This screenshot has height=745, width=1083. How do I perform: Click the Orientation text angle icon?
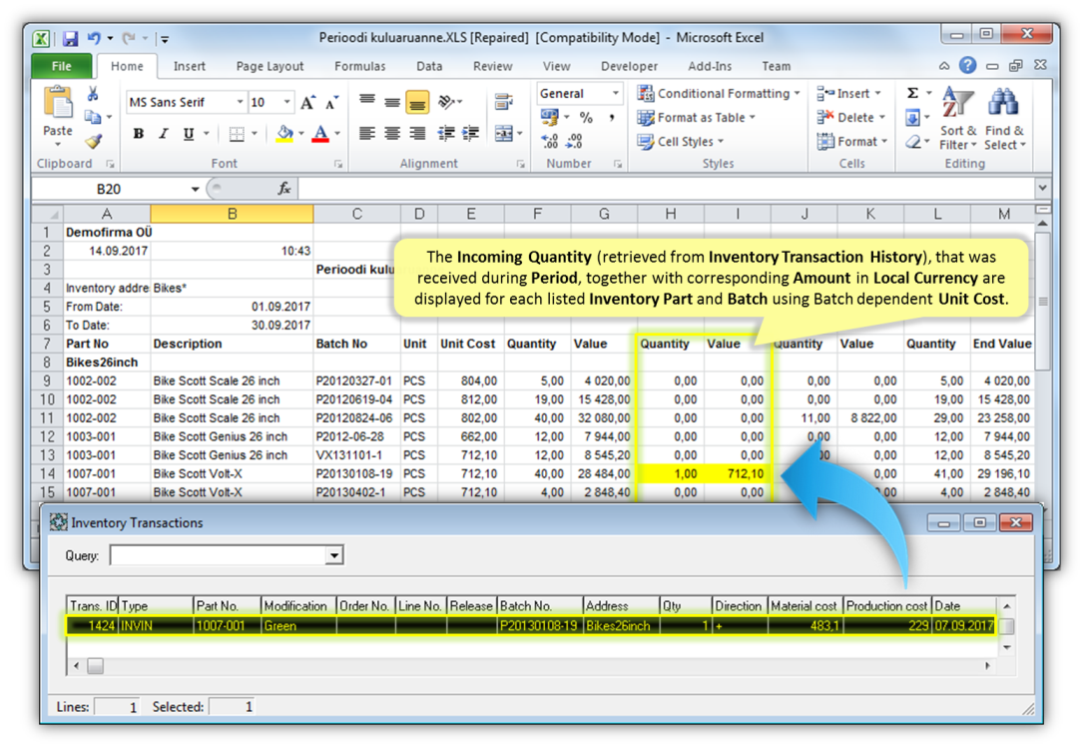pos(447,102)
